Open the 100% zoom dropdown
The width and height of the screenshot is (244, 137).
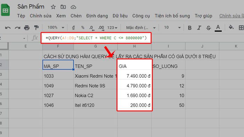pyautogui.click(x=56, y=27)
